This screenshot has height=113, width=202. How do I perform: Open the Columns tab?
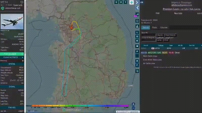point(164,27)
